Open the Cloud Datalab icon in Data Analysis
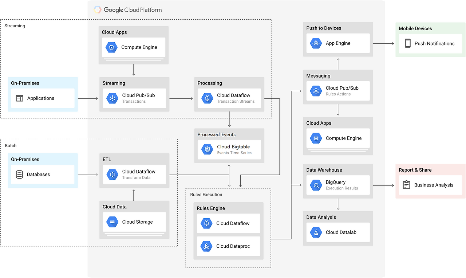 316,232
